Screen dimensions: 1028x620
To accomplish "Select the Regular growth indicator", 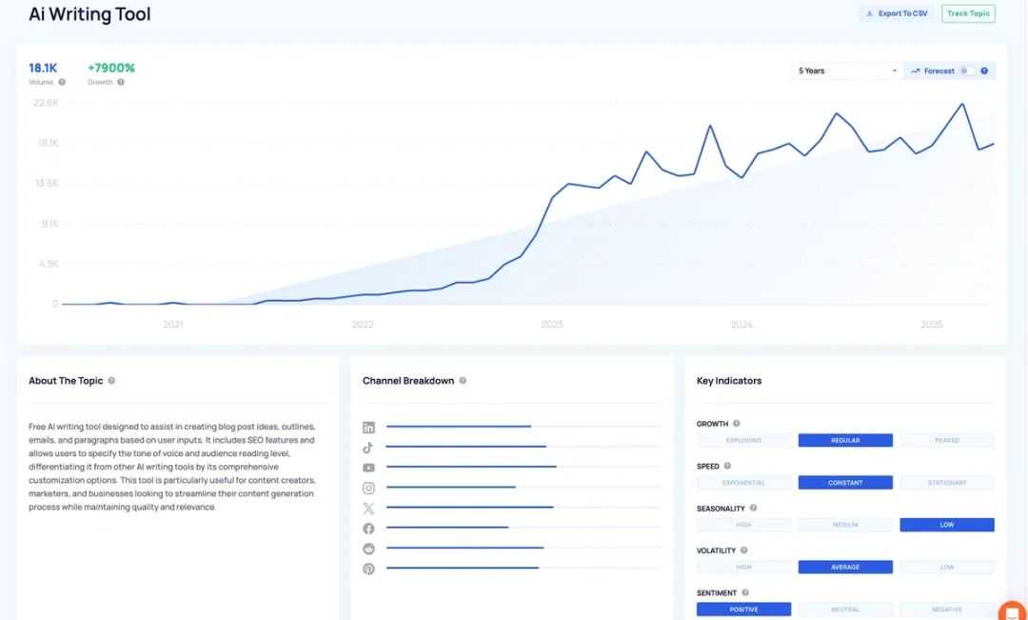I will point(845,440).
